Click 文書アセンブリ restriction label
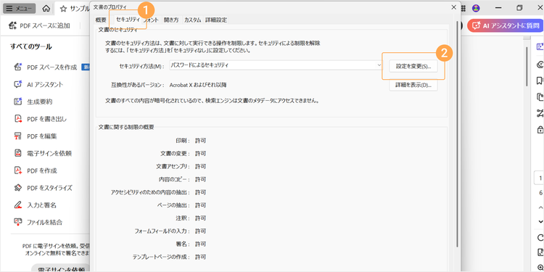Screen dimensions: 544x272 [x=173, y=167]
